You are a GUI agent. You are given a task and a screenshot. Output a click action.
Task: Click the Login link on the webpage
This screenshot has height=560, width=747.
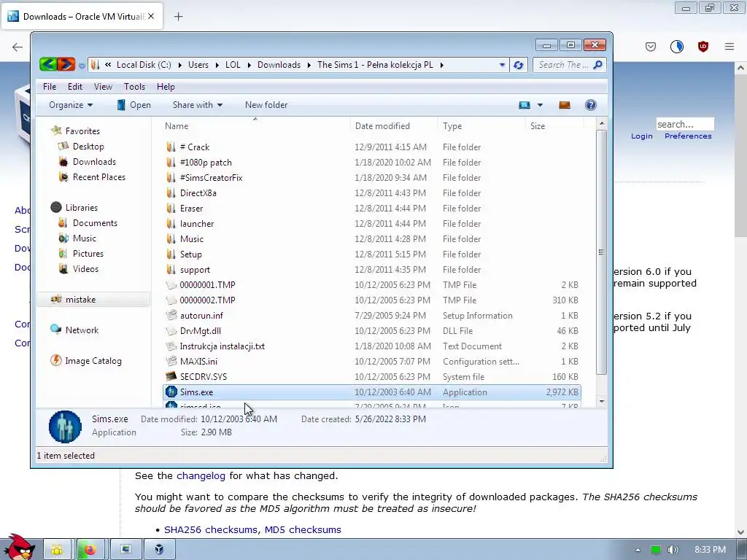click(x=642, y=136)
